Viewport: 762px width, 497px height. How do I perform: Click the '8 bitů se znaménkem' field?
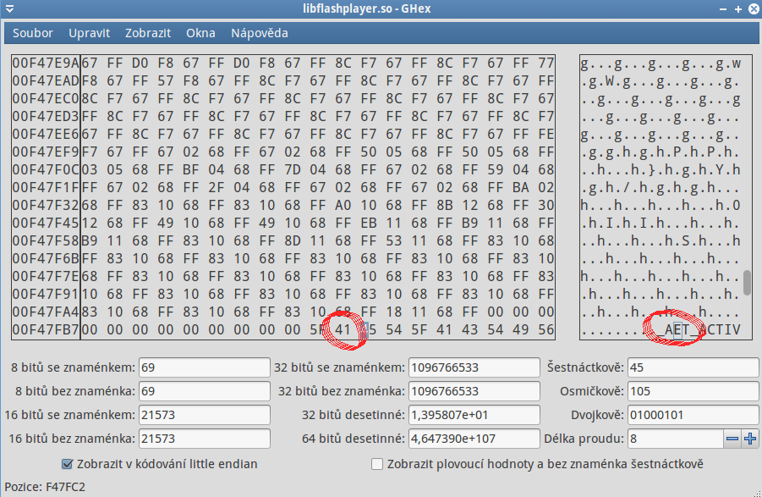204,367
